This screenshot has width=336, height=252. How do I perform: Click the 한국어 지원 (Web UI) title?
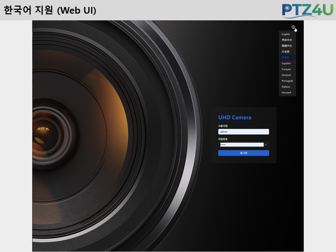[x=50, y=10]
